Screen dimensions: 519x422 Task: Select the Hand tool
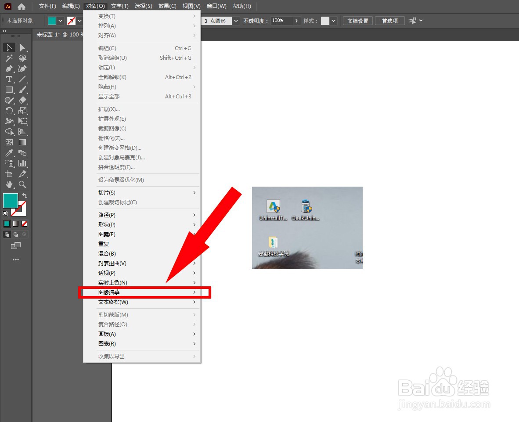9,184
